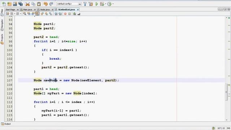
Task: Close the SLinkedList.java tab
Action: pos(78,10)
